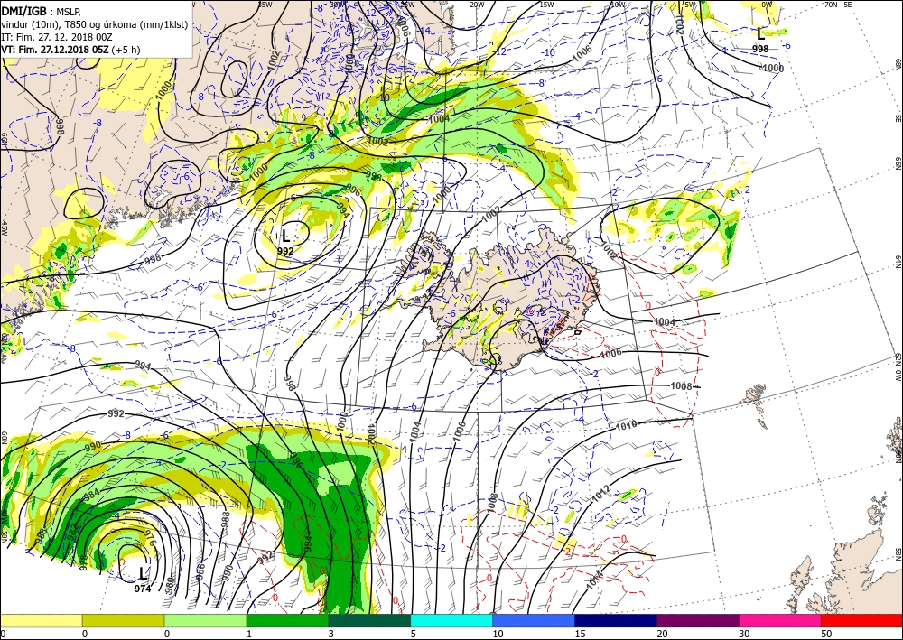Click the pink legend color segment

(x=780, y=620)
